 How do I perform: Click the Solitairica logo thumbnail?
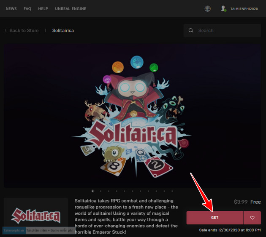click(36, 216)
